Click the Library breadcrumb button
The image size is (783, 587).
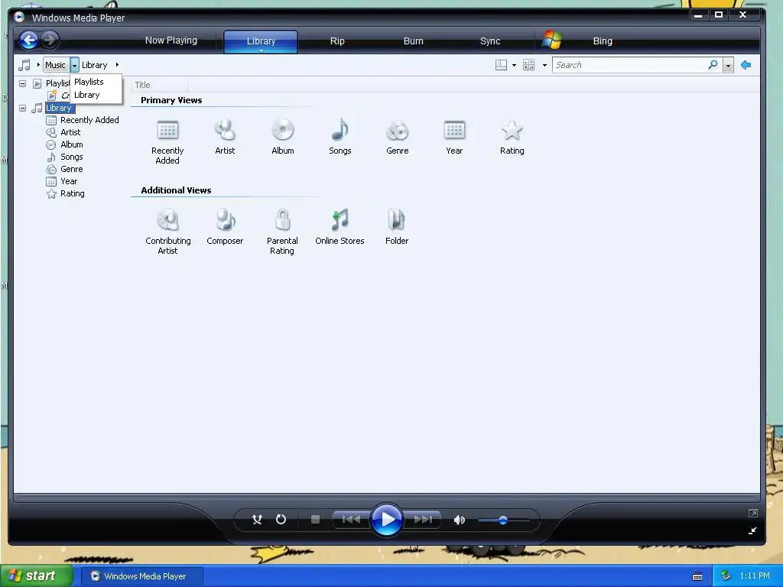[x=94, y=65]
